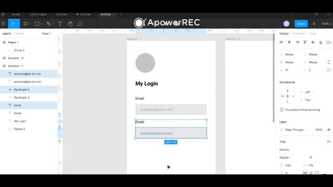This screenshot has height=187, width=333.
Task: Align selection bottom
Action: point(321,43)
